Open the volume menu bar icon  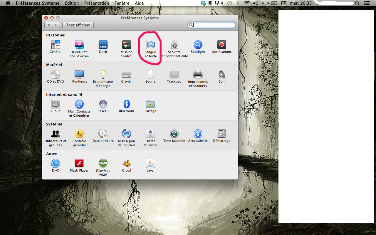click(x=255, y=3)
